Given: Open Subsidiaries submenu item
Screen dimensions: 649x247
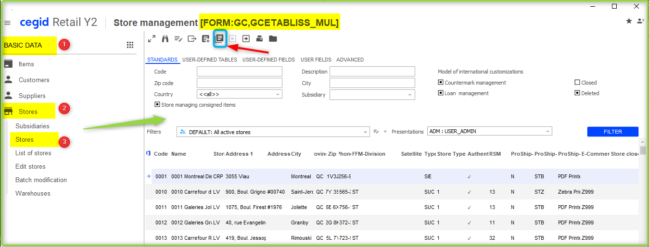Looking at the screenshot, I should click(32, 126).
